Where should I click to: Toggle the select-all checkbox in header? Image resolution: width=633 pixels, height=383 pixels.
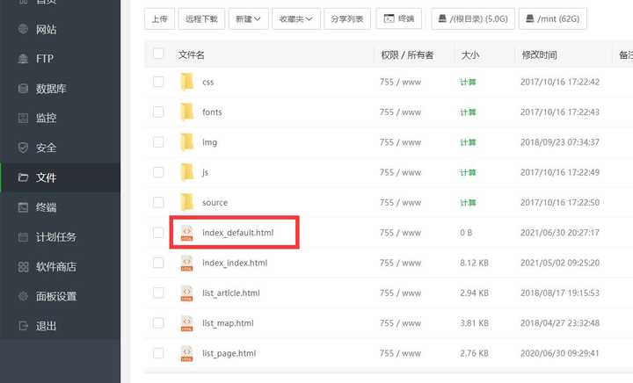click(158, 54)
